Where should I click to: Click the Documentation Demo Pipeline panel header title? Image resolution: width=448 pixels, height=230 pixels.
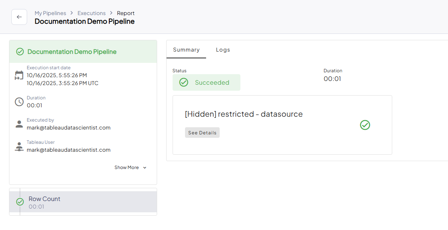[72, 52]
